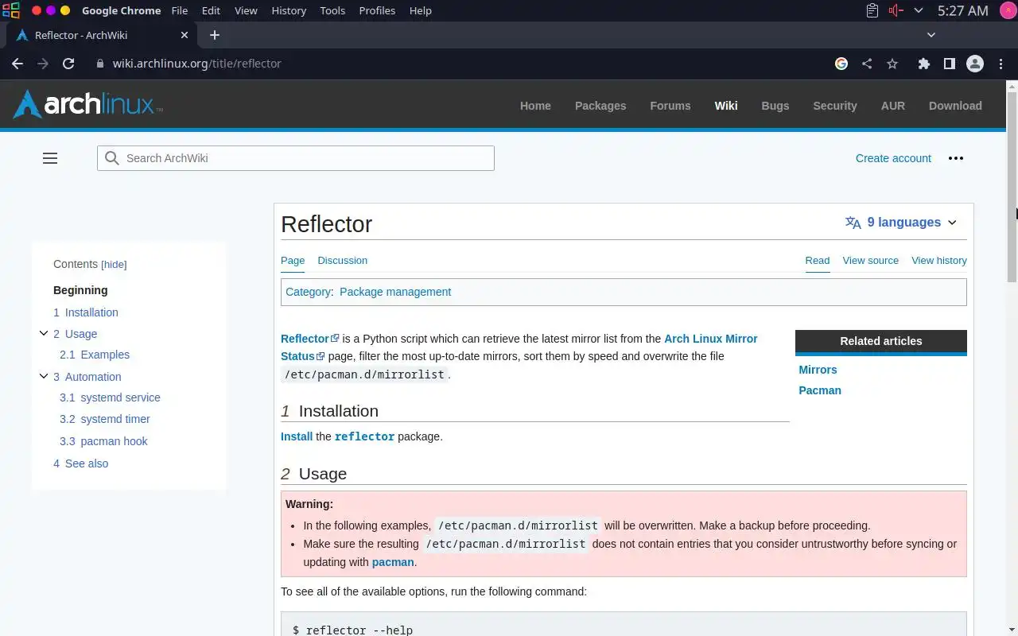The height and width of the screenshot is (636, 1018).
Task: Open the History menu in the menu bar
Action: [x=288, y=10]
